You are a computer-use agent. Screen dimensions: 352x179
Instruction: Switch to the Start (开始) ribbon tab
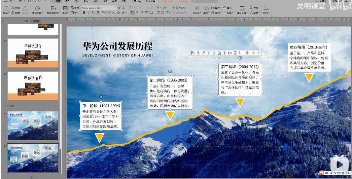(x=58, y=1)
